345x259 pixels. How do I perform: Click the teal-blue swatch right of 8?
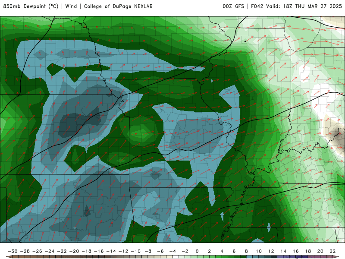pos(250,257)
